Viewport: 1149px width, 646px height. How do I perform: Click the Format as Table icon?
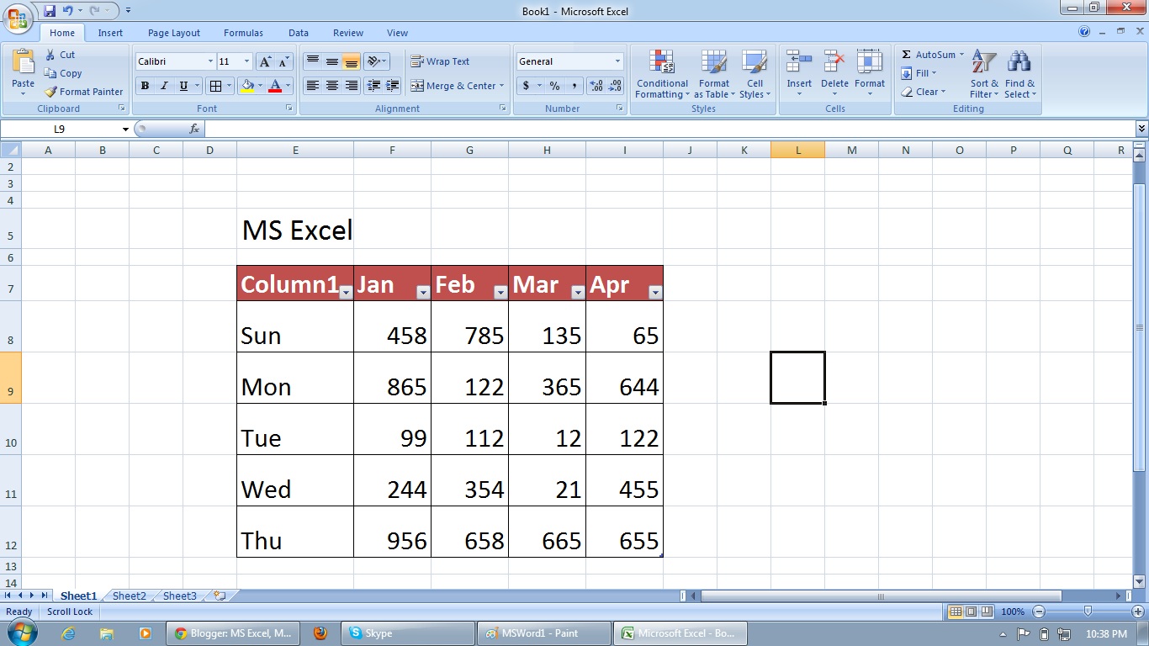713,63
